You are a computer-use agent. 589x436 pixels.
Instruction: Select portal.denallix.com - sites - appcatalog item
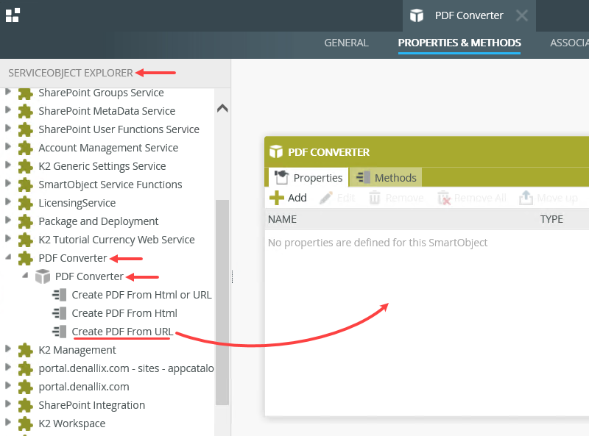click(x=126, y=368)
